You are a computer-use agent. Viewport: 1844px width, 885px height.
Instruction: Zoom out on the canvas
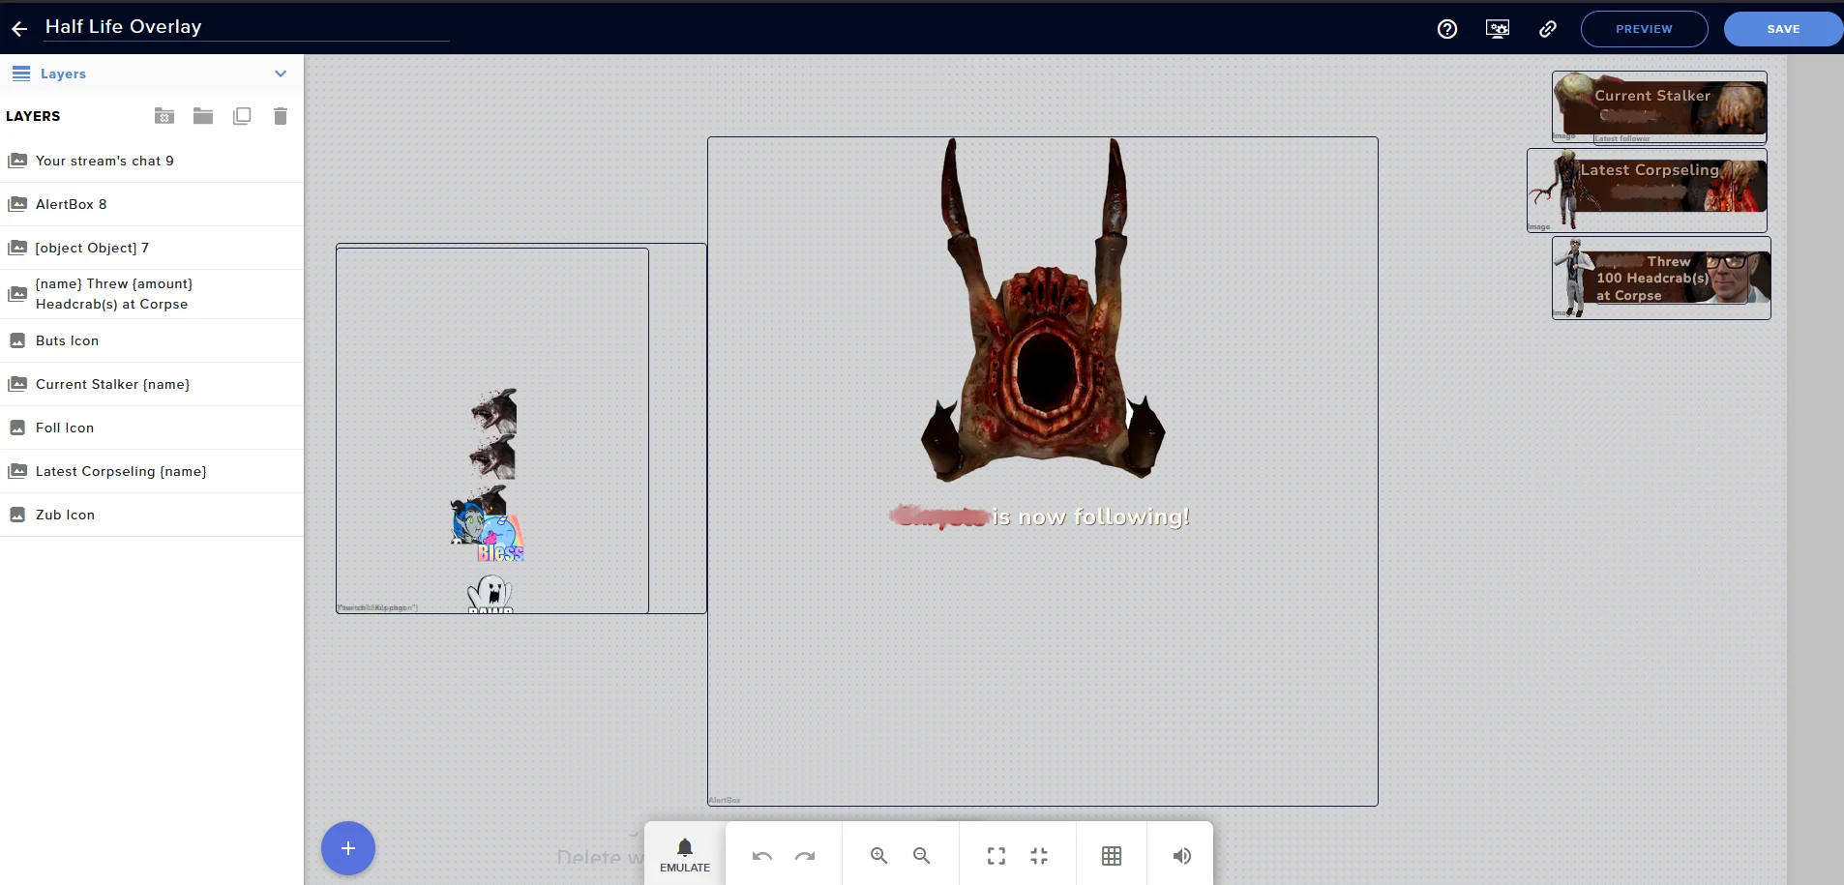coord(921,856)
